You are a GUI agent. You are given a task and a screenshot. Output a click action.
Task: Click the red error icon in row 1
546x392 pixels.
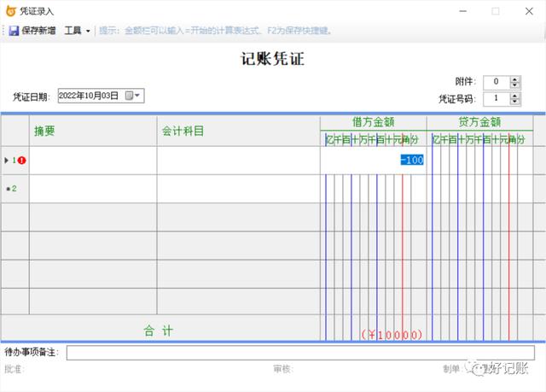pos(21,161)
